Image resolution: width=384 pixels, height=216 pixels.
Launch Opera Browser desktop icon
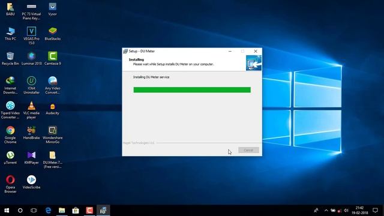pyautogui.click(x=10, y=184)
